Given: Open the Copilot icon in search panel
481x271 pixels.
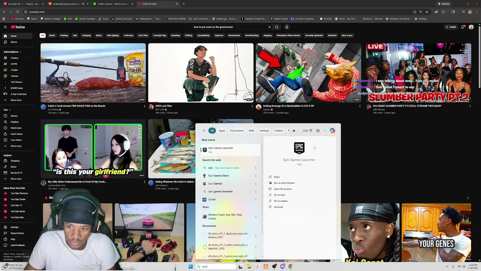Looking at the screenshot, I should click(x=332, y=131).
